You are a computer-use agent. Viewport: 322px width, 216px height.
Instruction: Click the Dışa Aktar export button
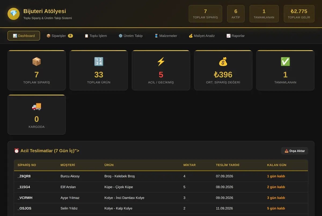295,151
